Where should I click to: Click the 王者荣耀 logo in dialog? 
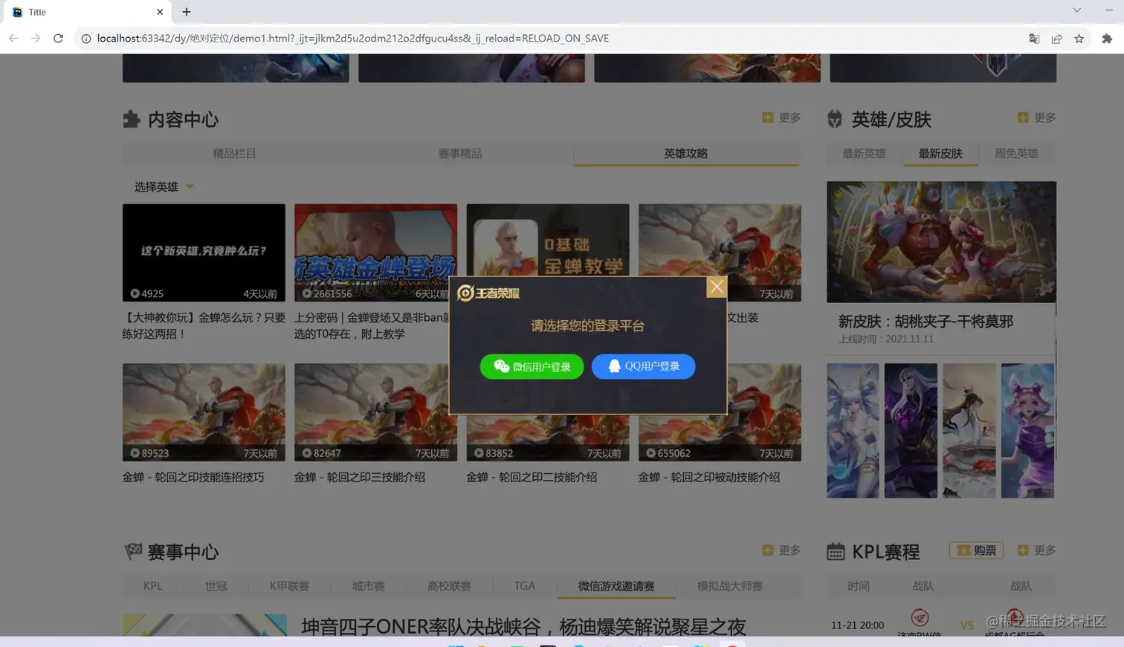click(488, 293)
